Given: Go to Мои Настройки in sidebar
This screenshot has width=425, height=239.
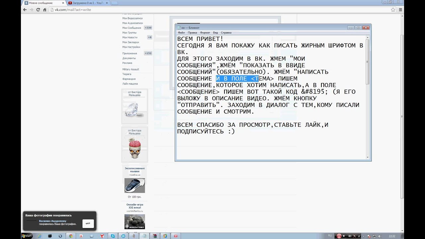Looking at the screenshot, I should [x=131, y=47].
